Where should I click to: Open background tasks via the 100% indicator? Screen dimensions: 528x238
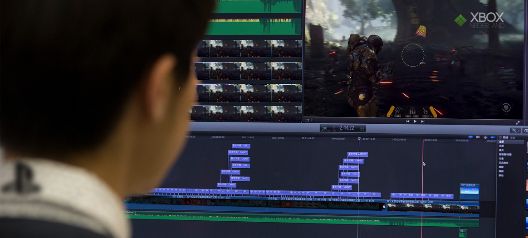(324, 128)
